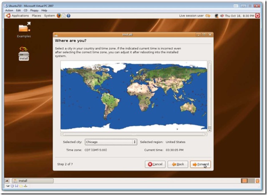Select the Install window in taskbar

point(33,181)
